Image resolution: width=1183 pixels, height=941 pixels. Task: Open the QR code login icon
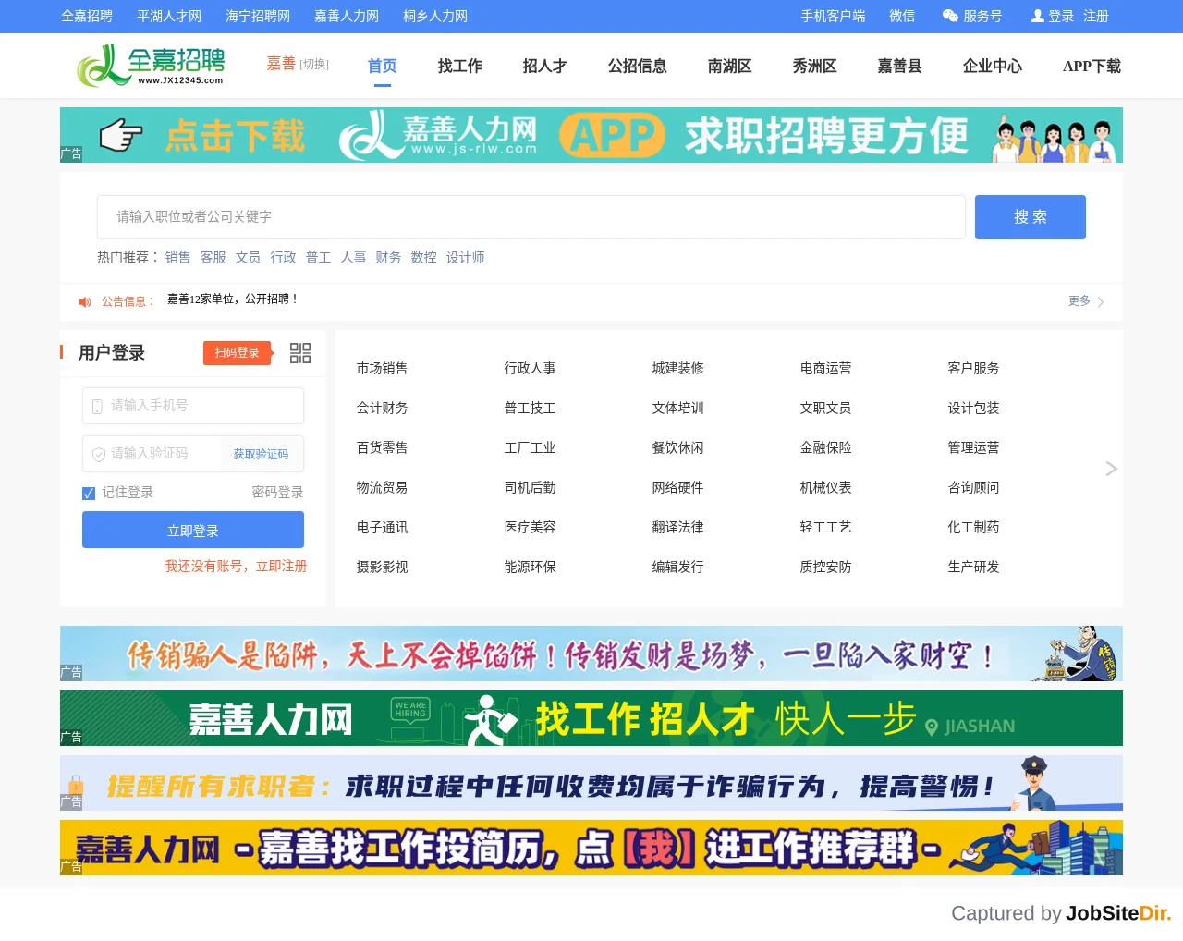click(300, 353)
